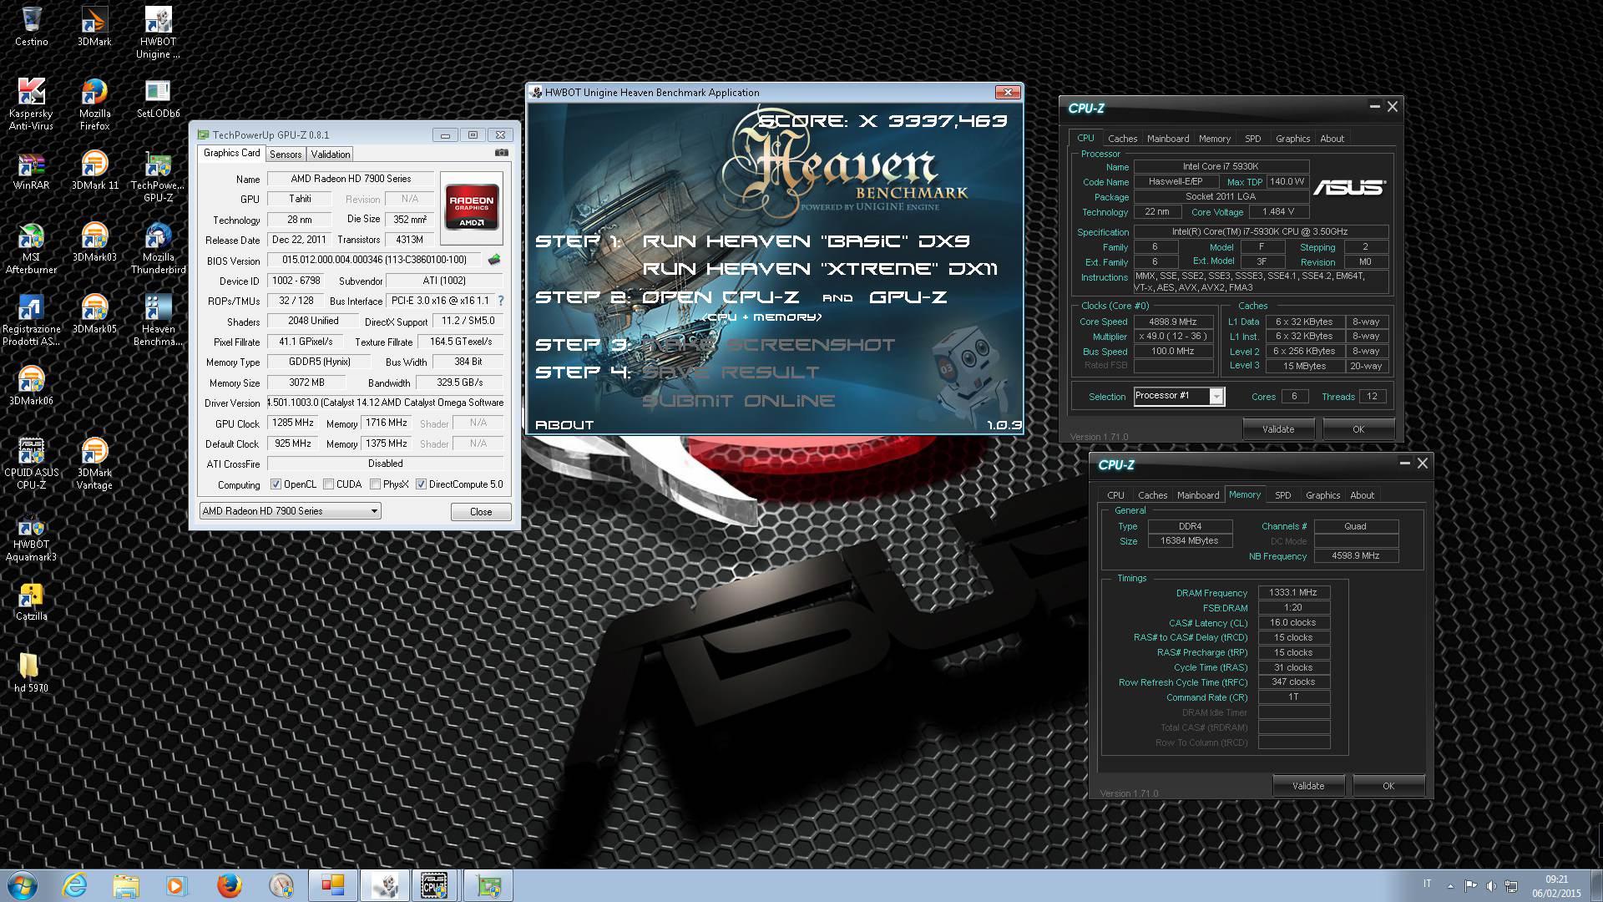
Task: Open Registrazione Prodotti ASUS shortcut
Action: (31, 321)
